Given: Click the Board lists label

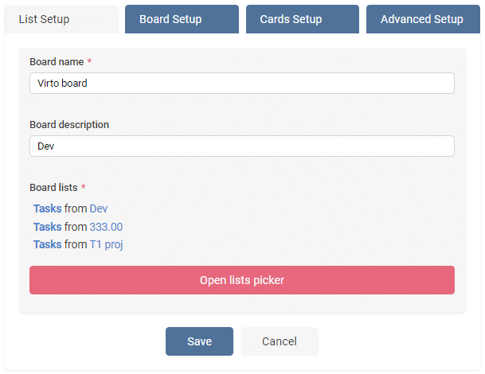Looking at the screenshot, I should (53, 187).
